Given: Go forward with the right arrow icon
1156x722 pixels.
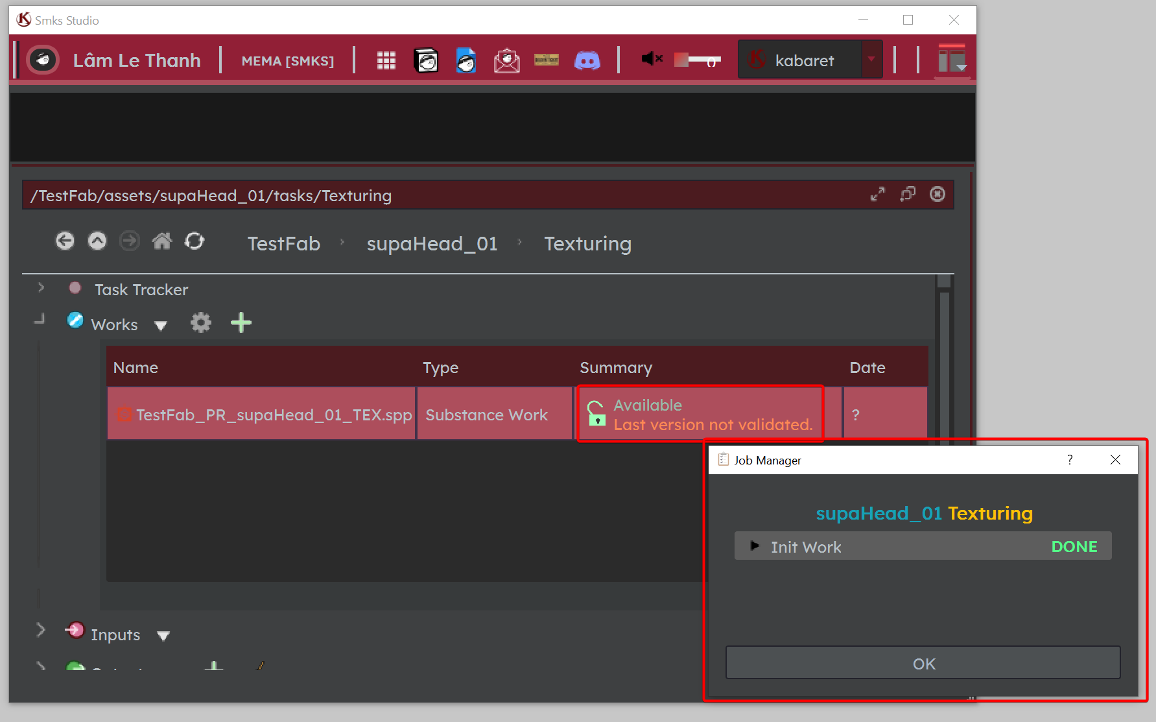Looking at the screenshot, I should pyautogui.click(x=130, y=241).
